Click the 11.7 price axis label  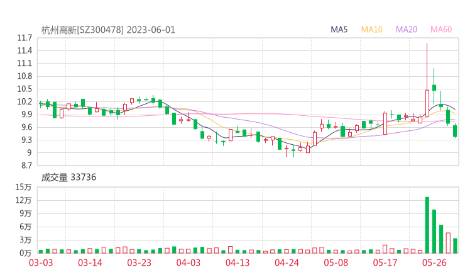pos(25,38)
